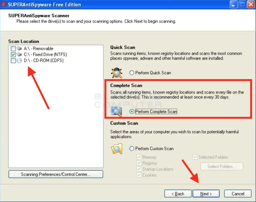
Task: Toggle the Cookies checkbox
Action: 139,175
